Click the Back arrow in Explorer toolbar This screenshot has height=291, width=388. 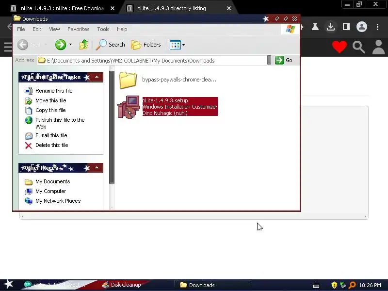tap(23, 45)
